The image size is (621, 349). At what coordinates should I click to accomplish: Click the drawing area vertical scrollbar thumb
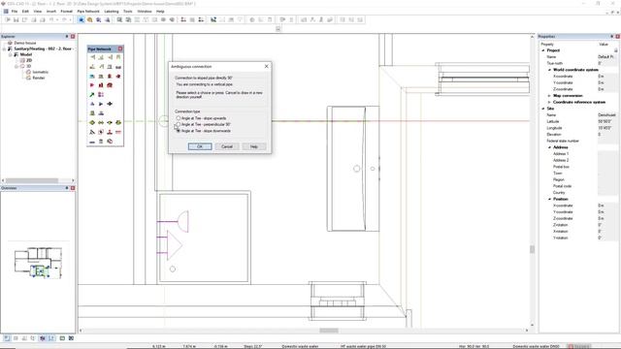pos(532,249)
